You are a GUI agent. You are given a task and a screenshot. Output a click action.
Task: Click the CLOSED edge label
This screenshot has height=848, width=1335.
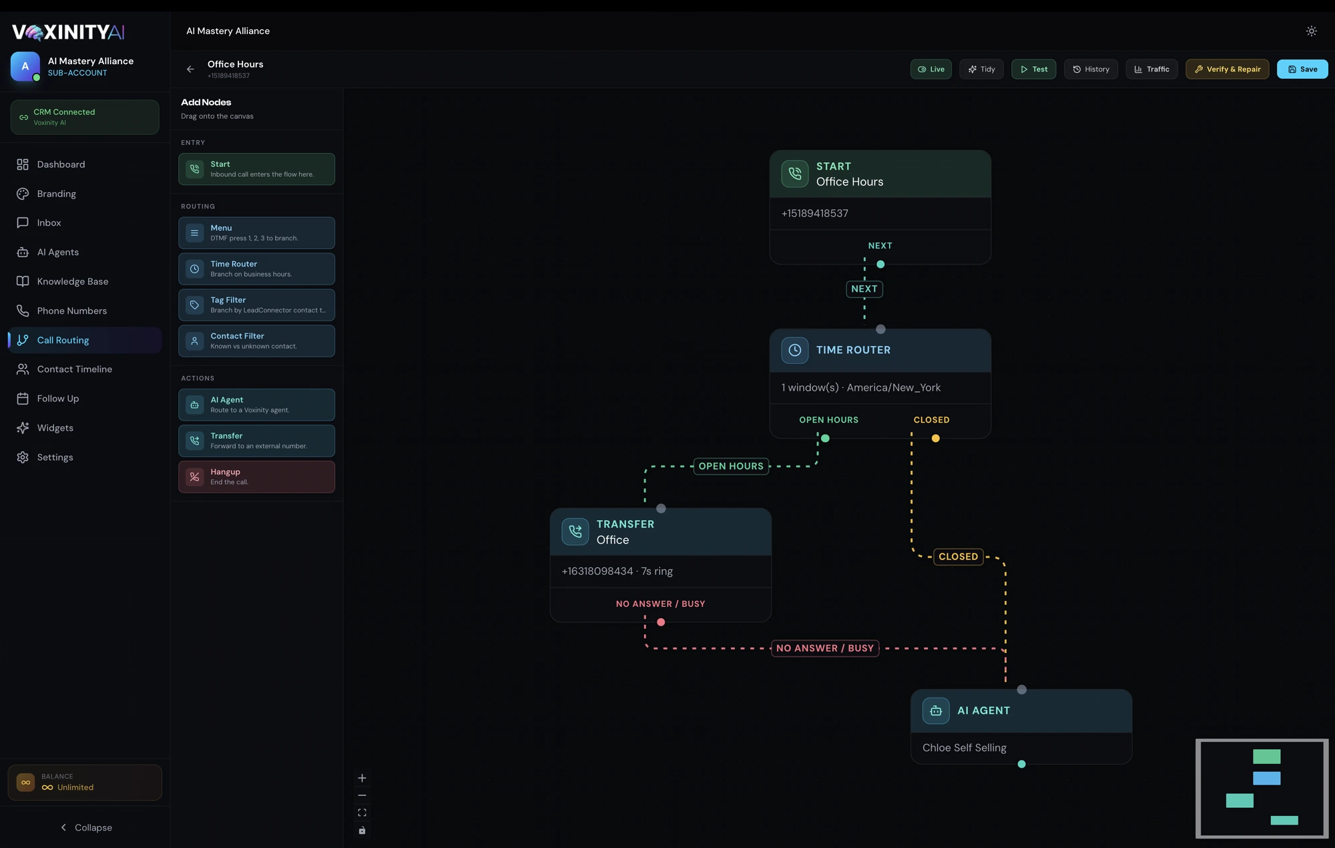tap(958, 557)
